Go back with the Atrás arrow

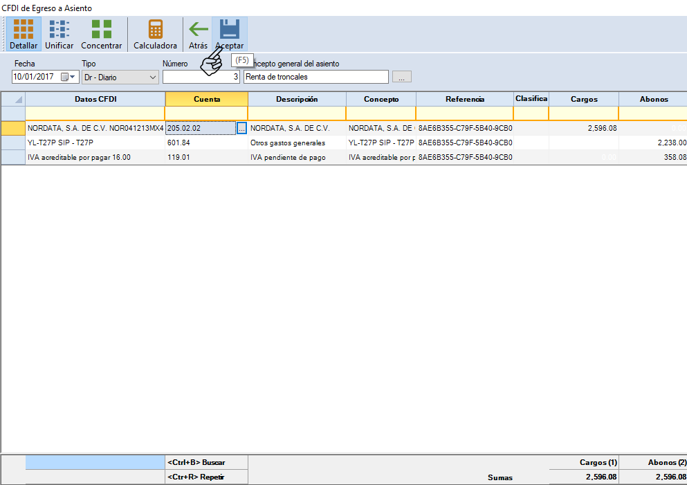[198, 34]
